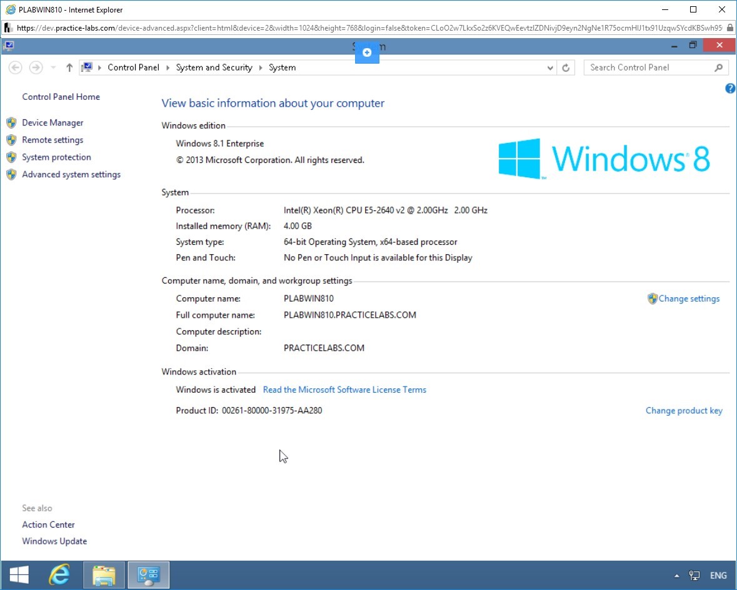This screenshot has width=737, height=590.
Task: Click the Forward navigation arrow
Action: (36, 67)
